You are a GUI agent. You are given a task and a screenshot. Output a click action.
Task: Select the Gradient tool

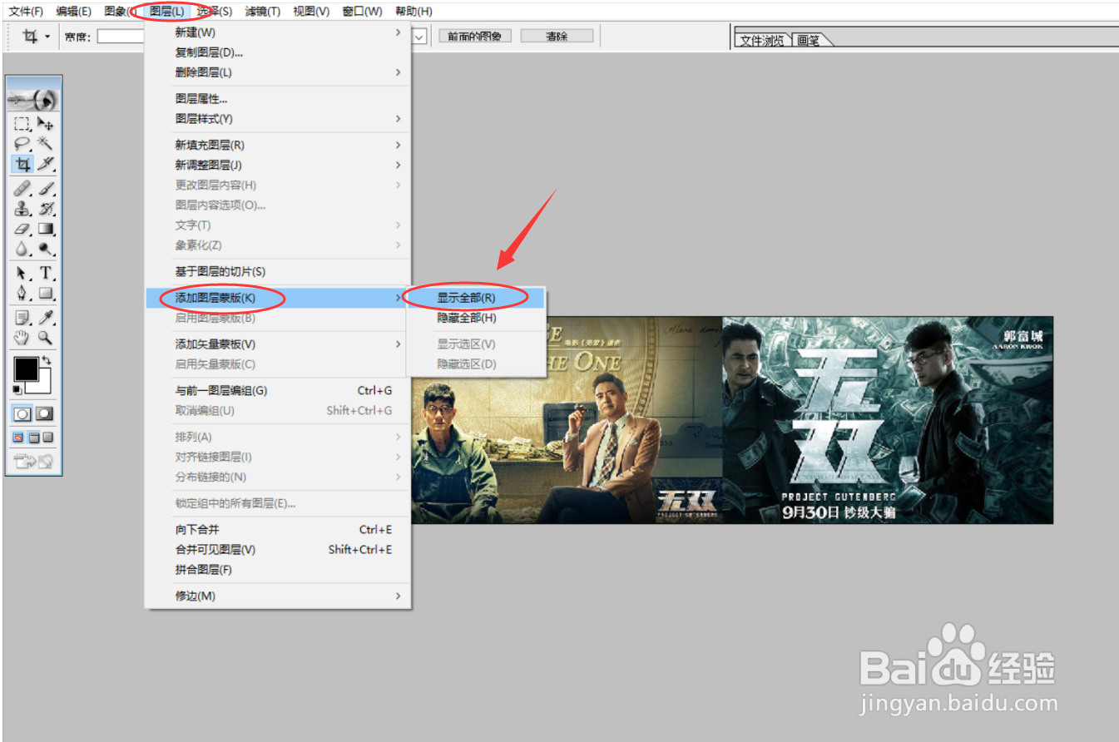[46, 229]
